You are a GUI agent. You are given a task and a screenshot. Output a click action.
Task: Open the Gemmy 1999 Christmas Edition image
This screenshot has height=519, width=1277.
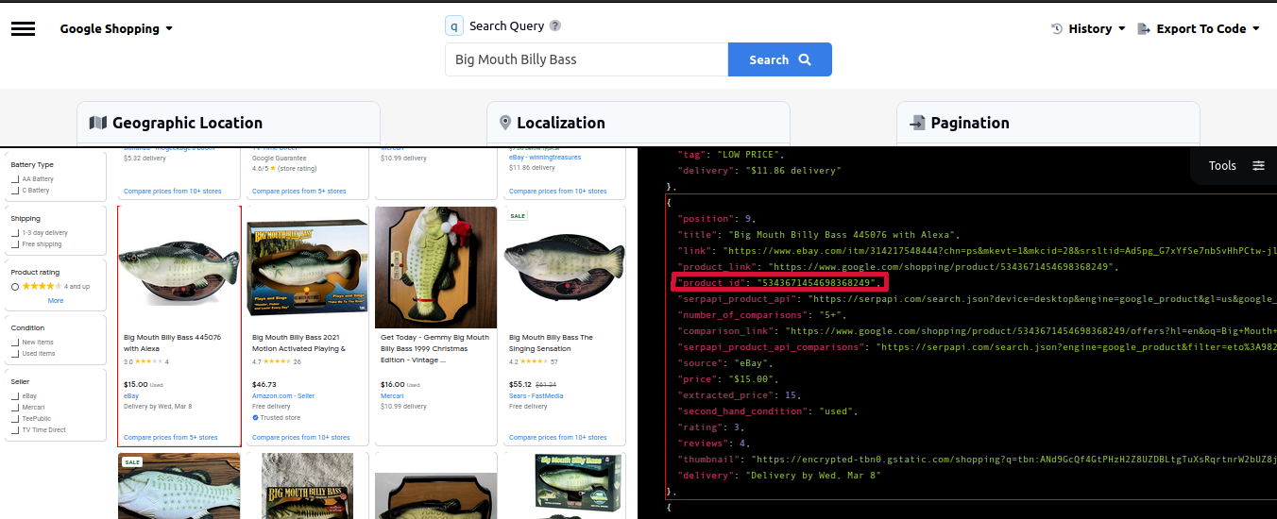[x=436, y=268]
